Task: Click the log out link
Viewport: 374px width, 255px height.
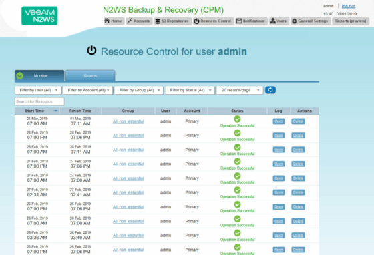Action: pyautogui.click(x=349, y=6)
